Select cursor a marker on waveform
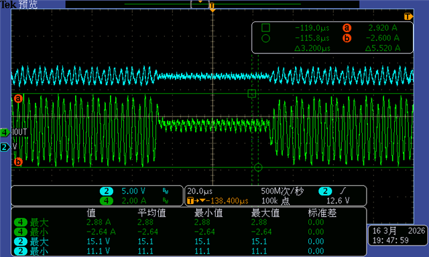429x257 pixels. [x=18, y=98]
